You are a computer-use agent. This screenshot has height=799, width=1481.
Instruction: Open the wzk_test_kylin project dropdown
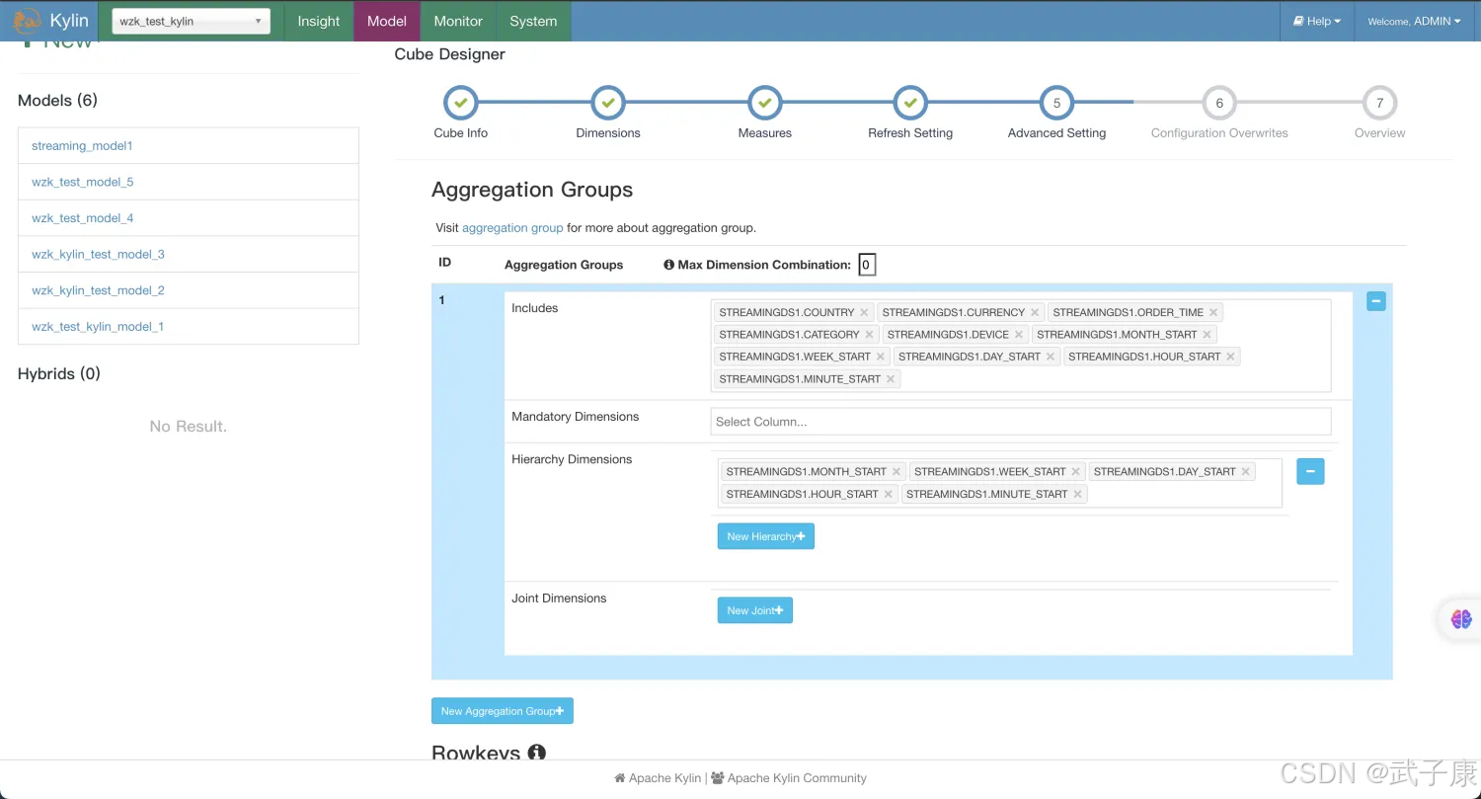coord(191,21)
